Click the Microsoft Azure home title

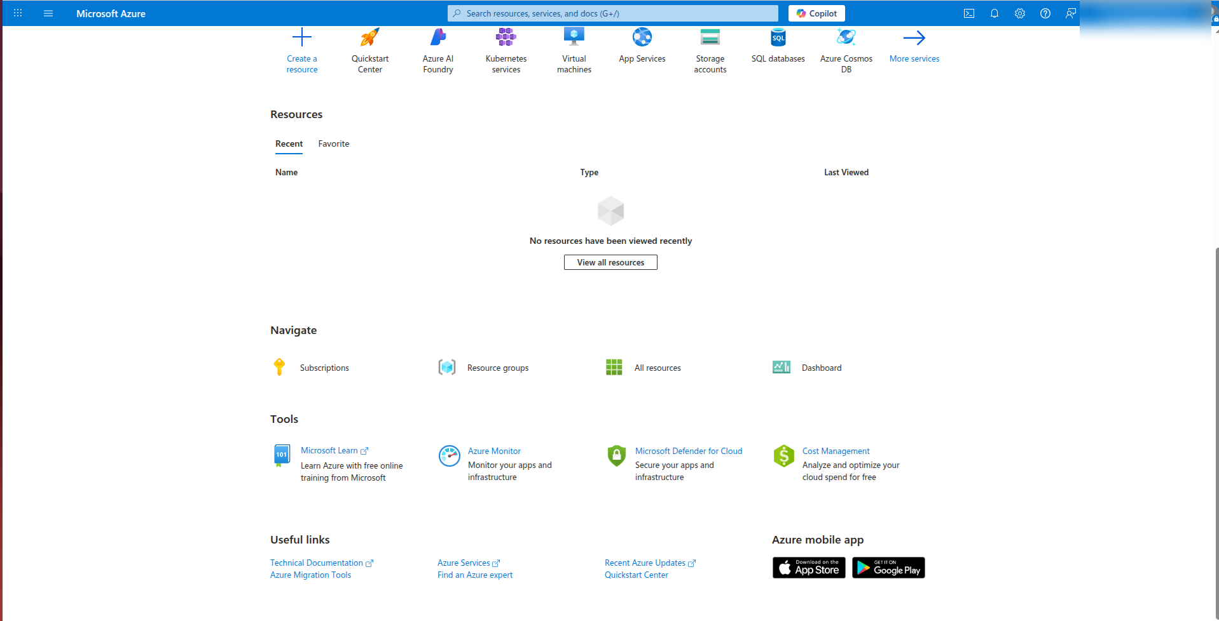[x=111, y=13]
